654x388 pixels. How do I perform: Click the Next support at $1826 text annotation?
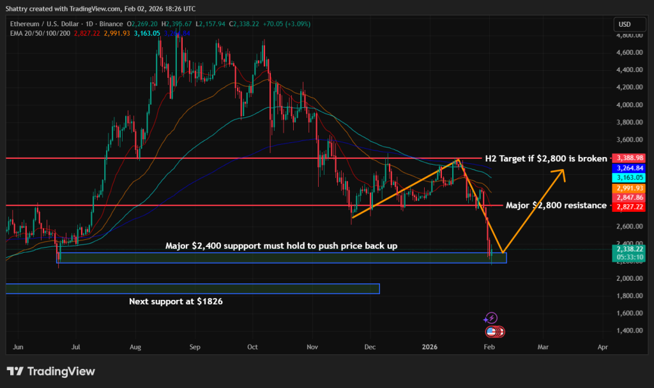[x=176, y=301]
